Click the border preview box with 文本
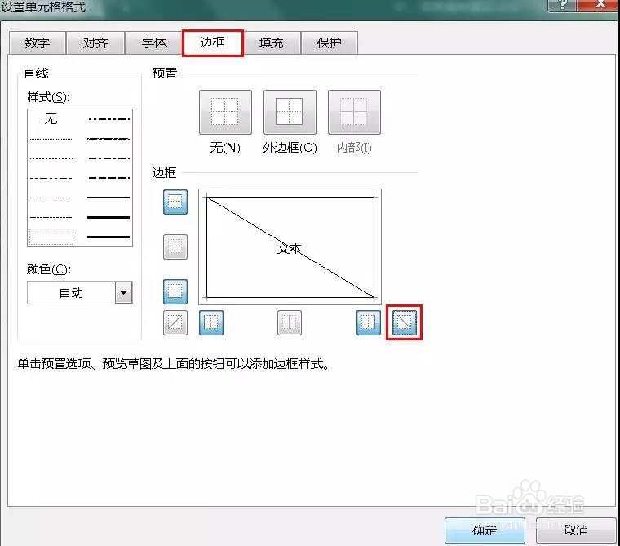Screen dimensions: 620x546 [290, 247]
